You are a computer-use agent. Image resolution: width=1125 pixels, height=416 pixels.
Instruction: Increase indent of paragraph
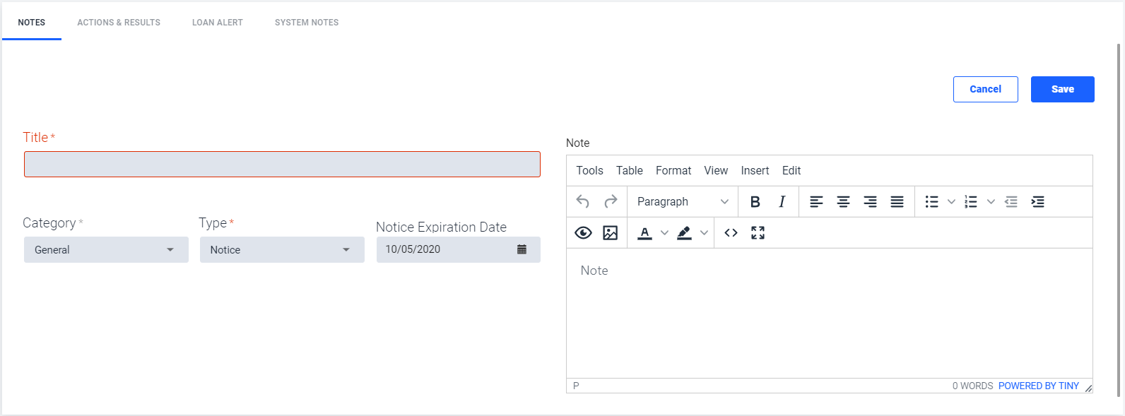click(x=1037, y=202)
